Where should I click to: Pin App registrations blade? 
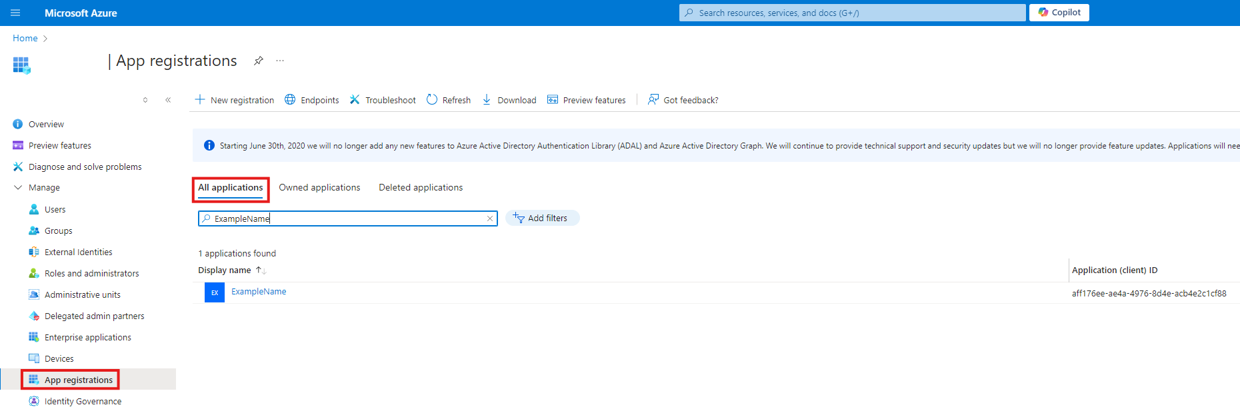tap(259, 61)
